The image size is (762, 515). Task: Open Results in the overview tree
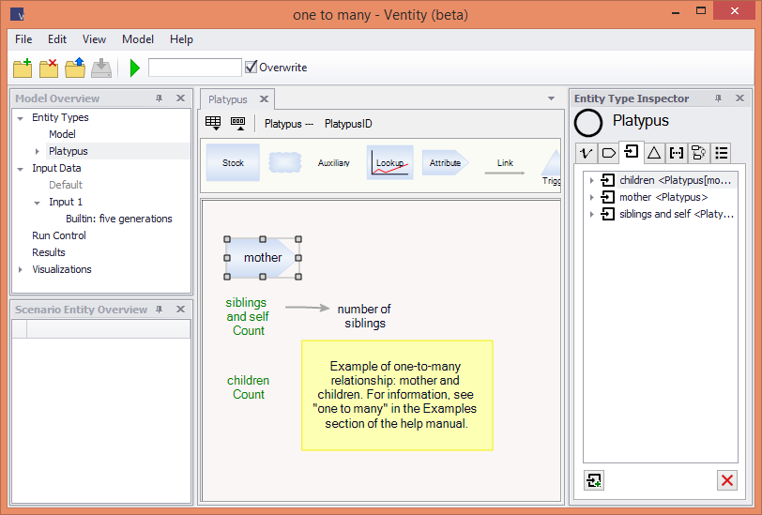[x=49, y=252]
